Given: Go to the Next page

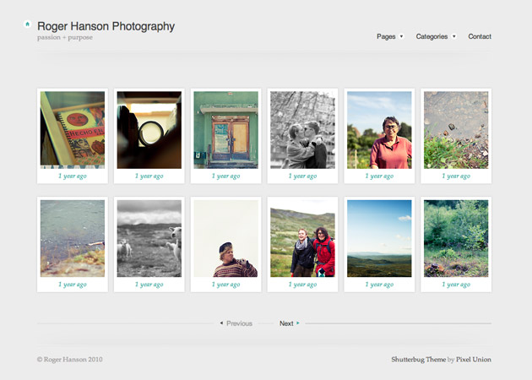Looking at the screenshot, I should (286, 323).
